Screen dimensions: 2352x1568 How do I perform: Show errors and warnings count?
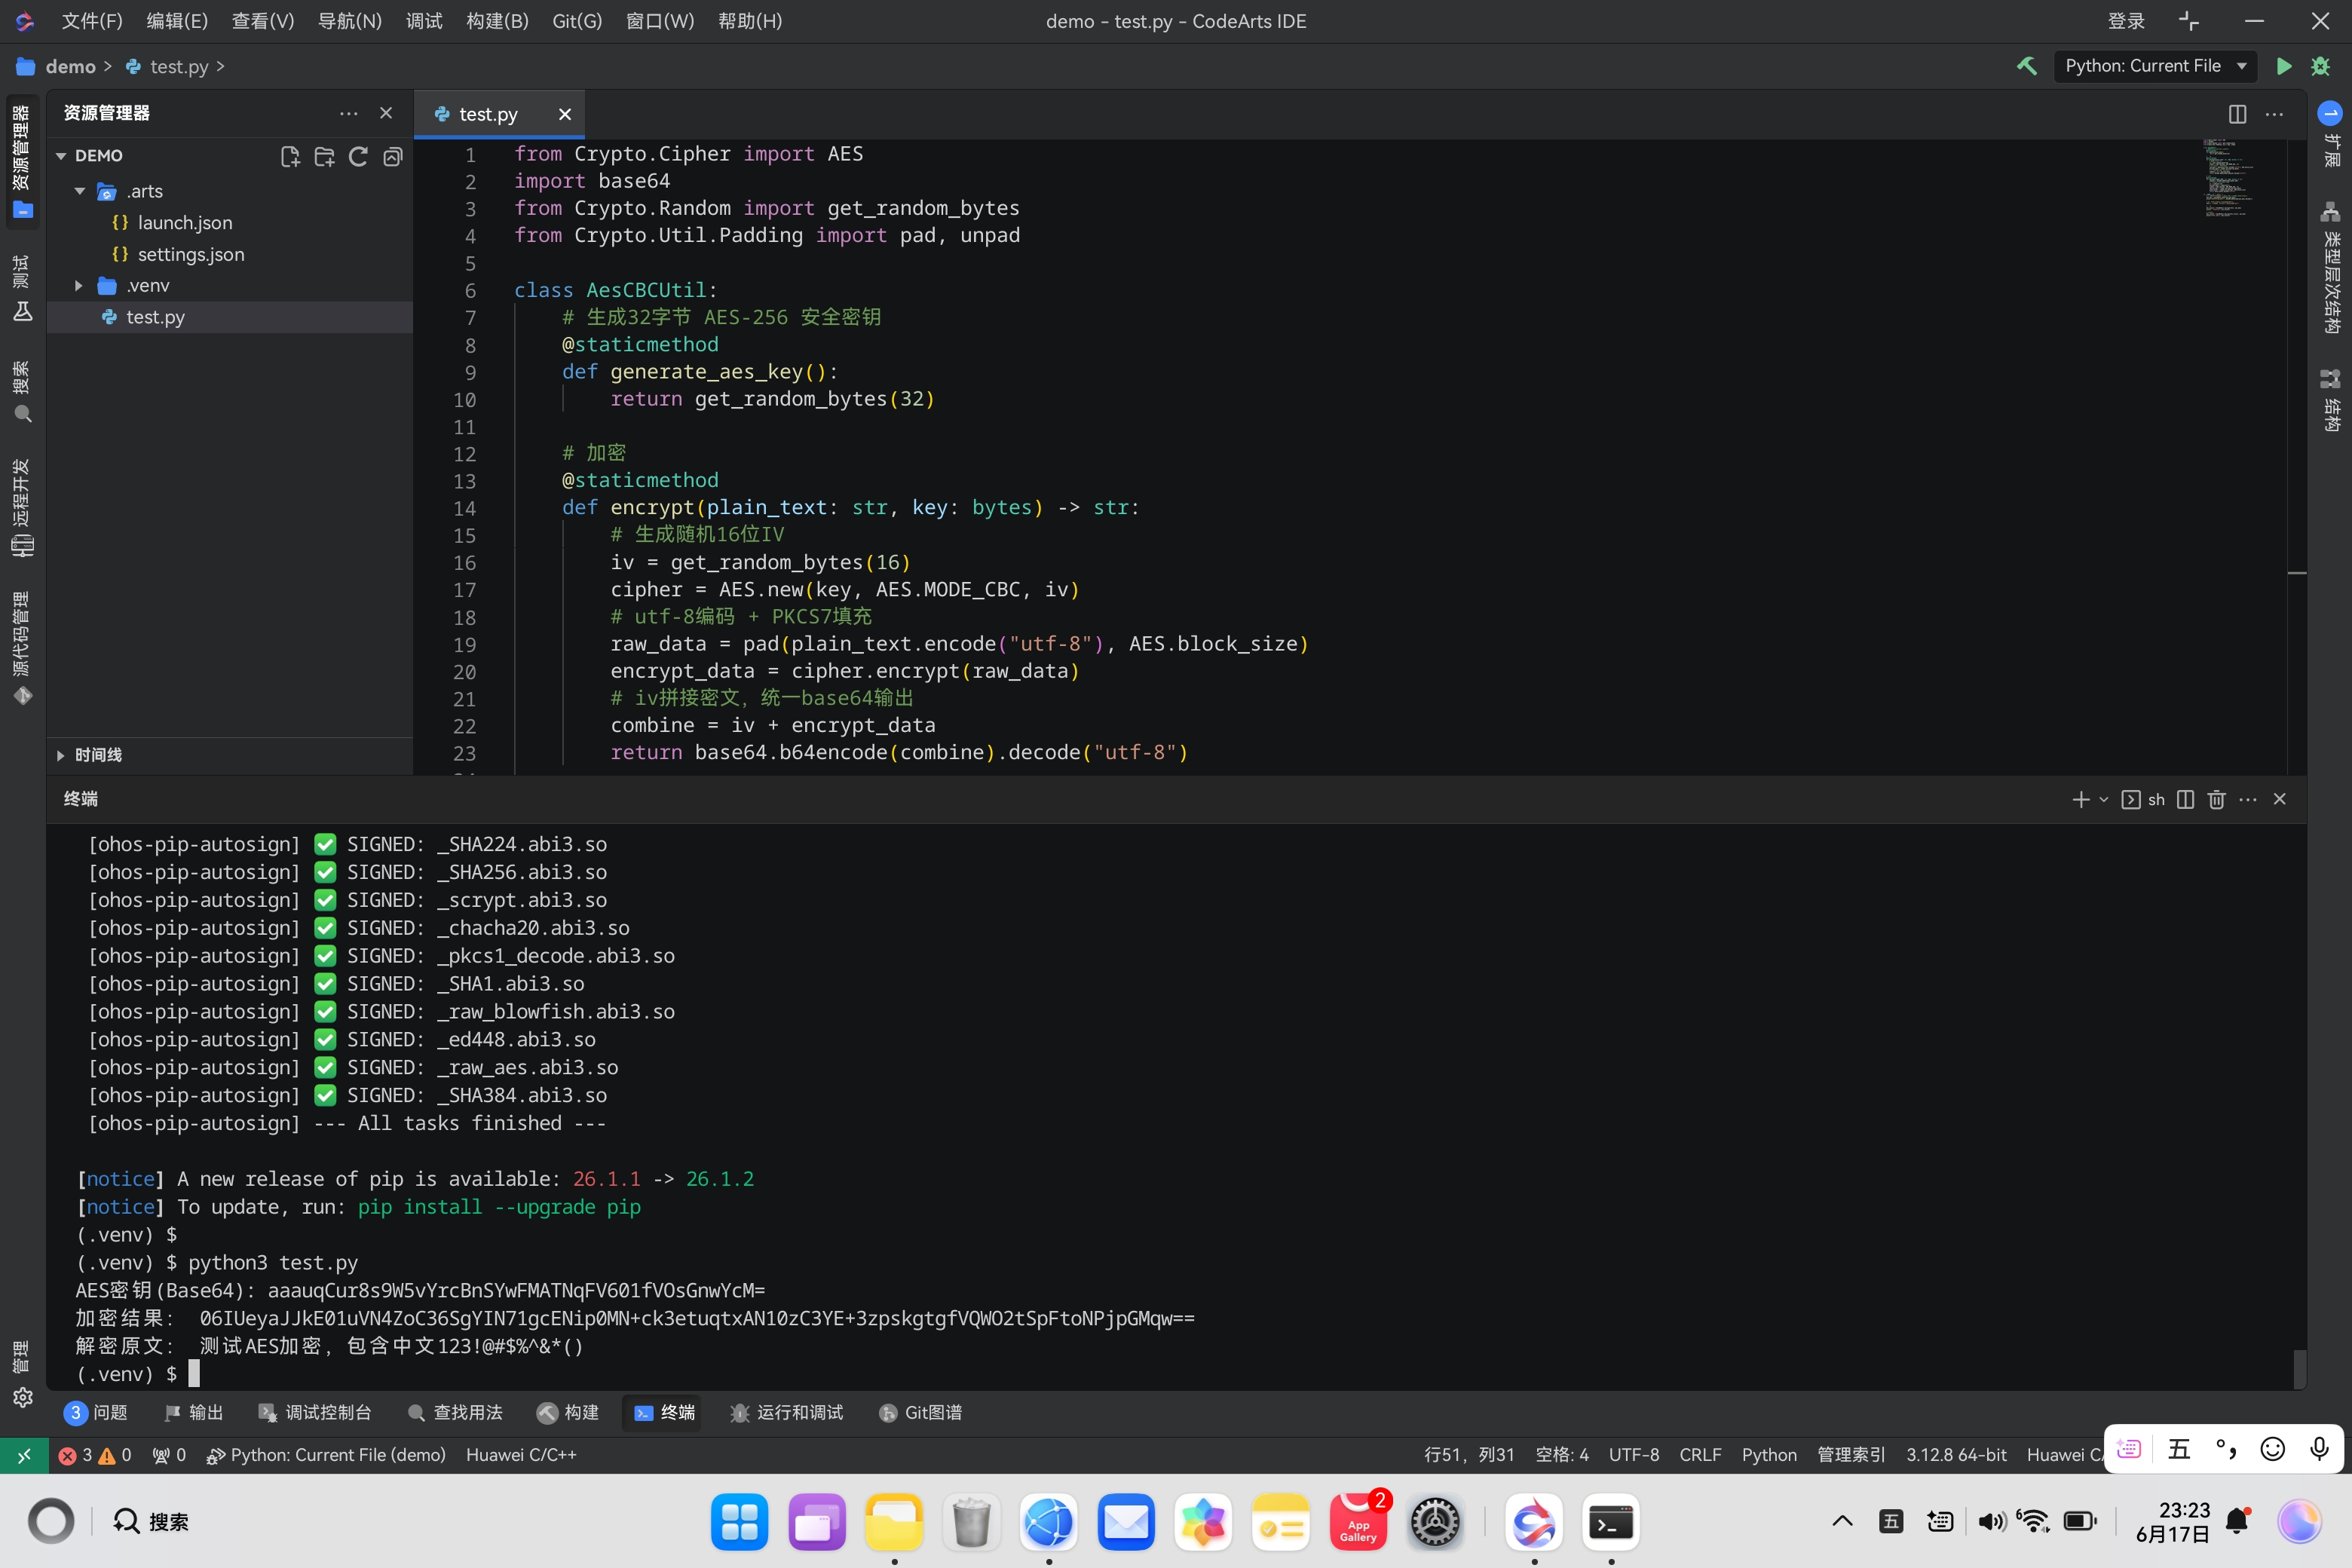pyautogui.click(x=95, y=1455)
